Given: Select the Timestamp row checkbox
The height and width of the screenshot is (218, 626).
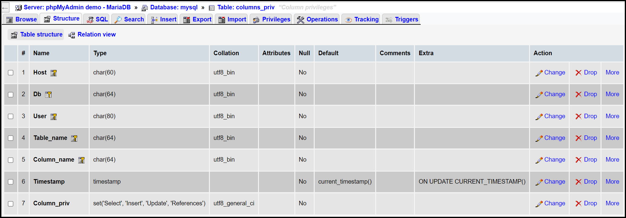Looking at the screenshot, I should coord(11,182).
